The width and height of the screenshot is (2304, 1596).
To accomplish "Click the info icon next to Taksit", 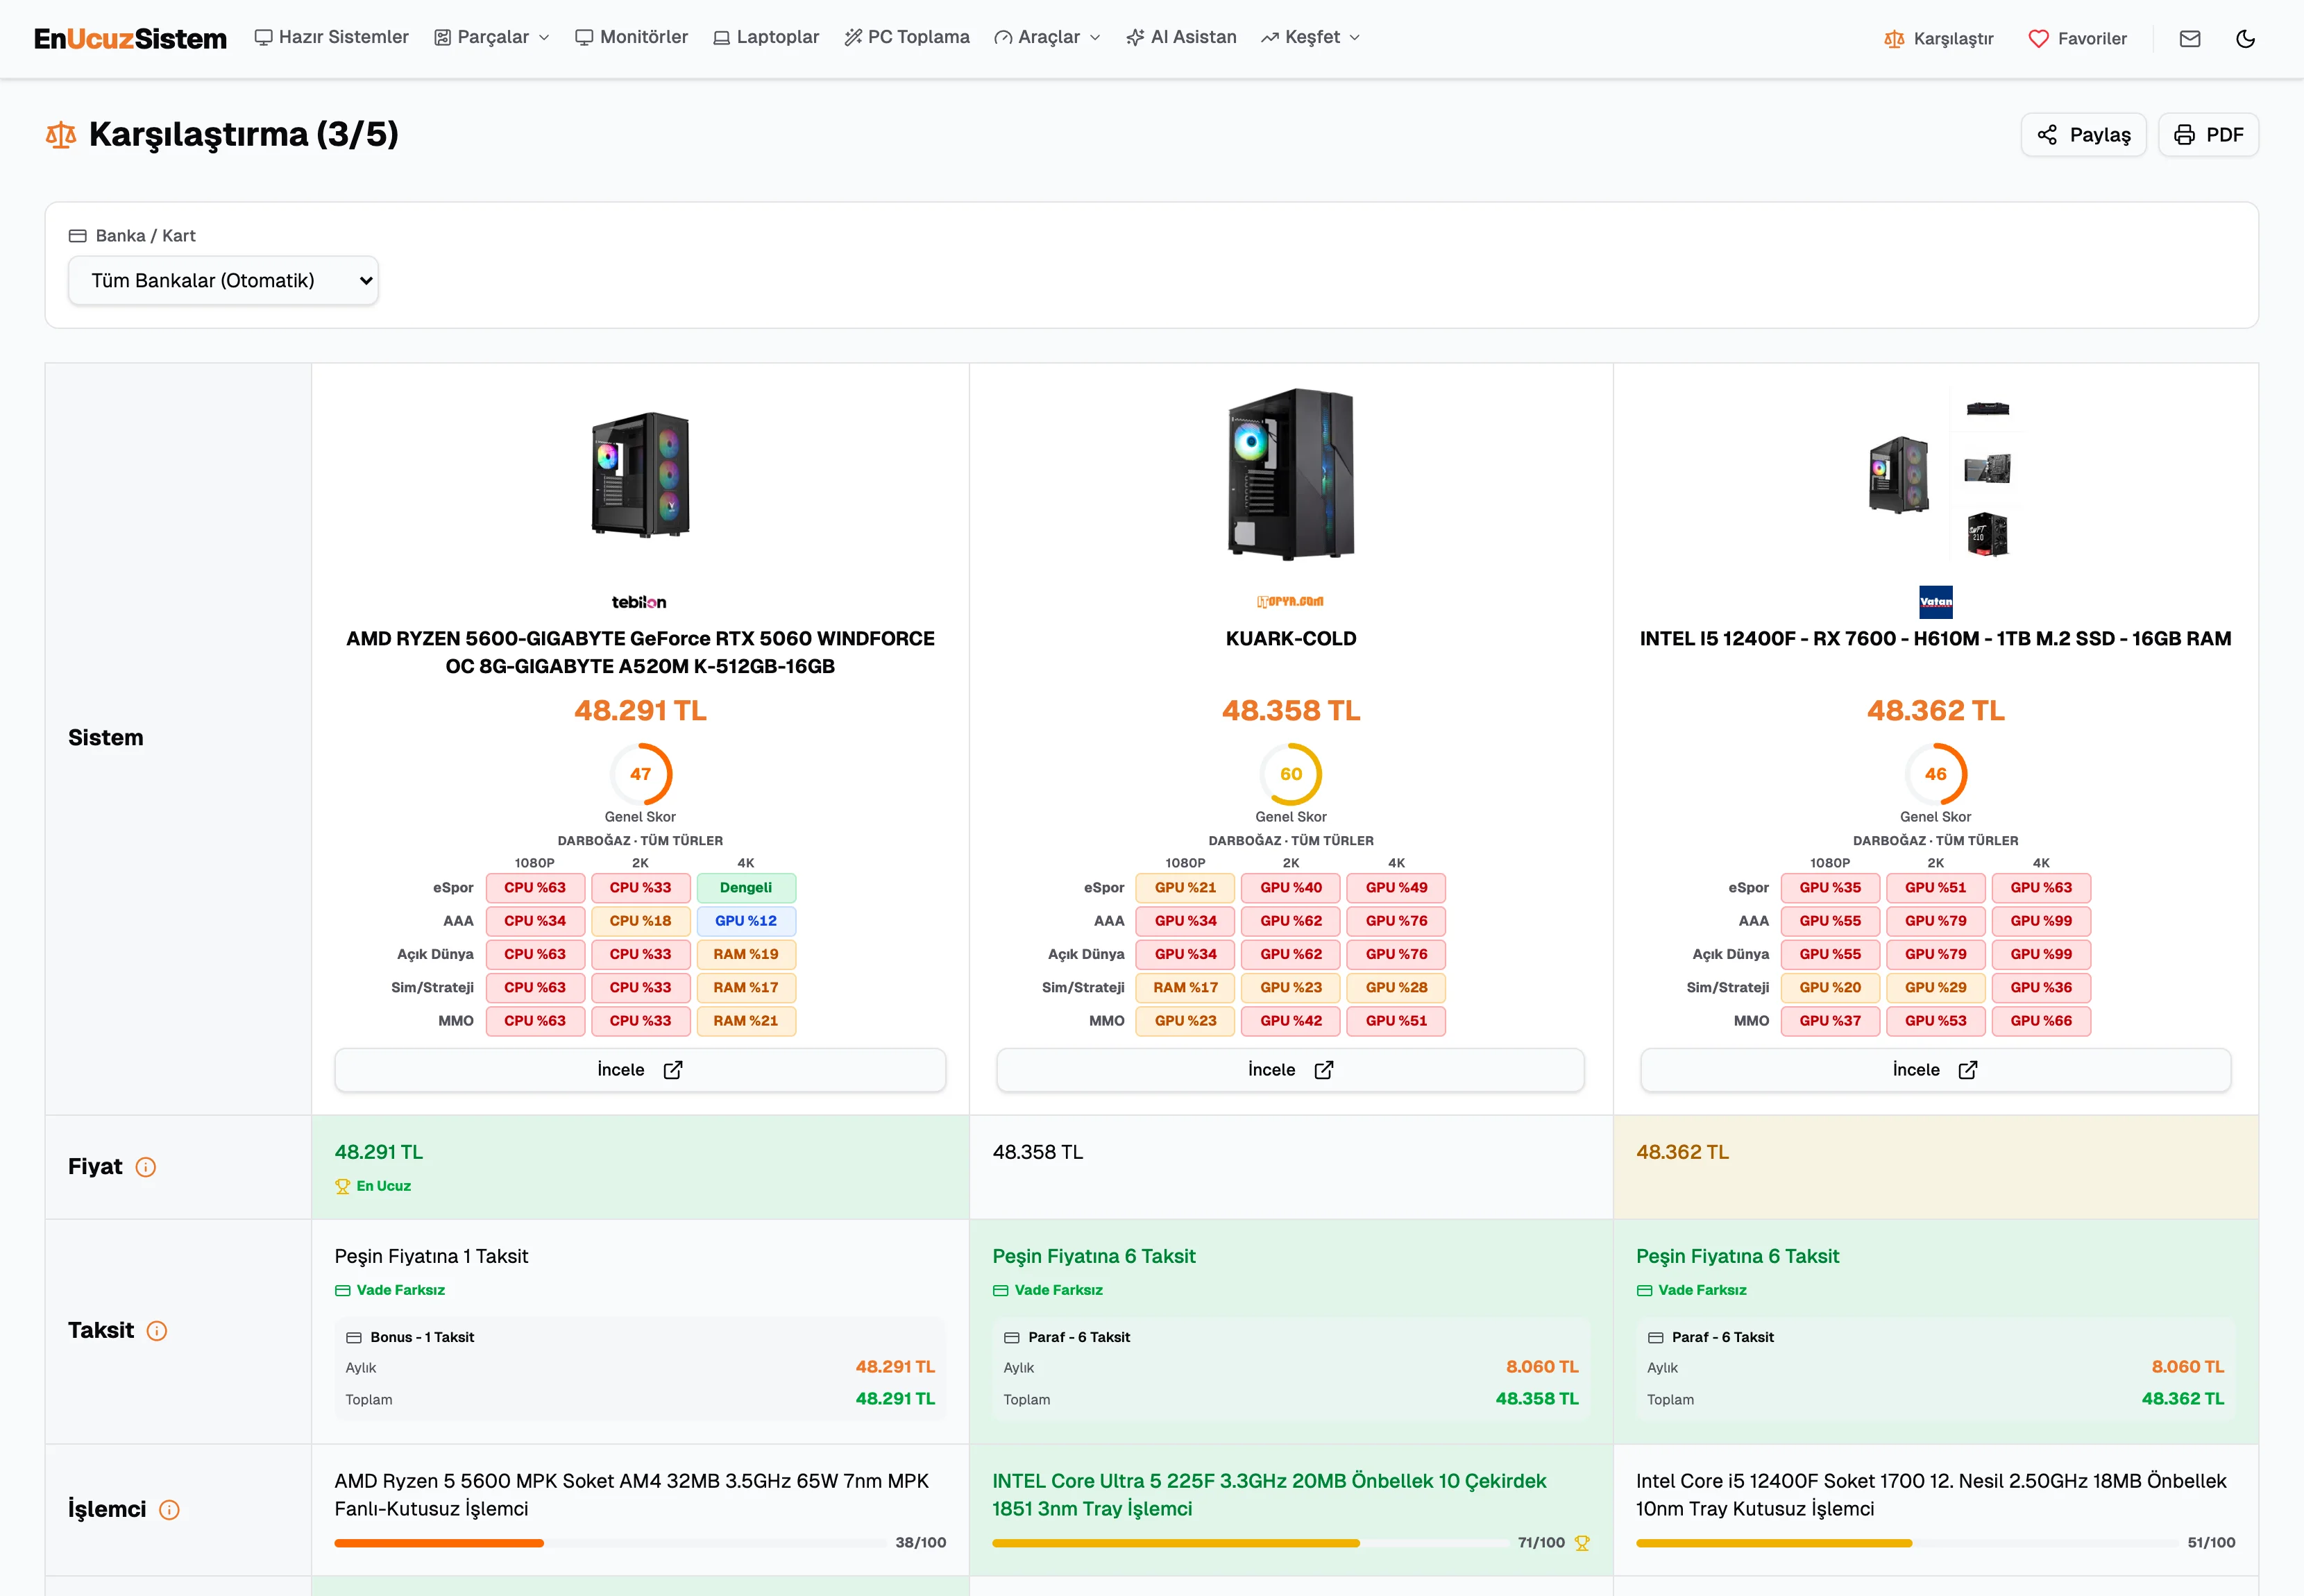I will pyautogui.click(x=157, y=1331).
